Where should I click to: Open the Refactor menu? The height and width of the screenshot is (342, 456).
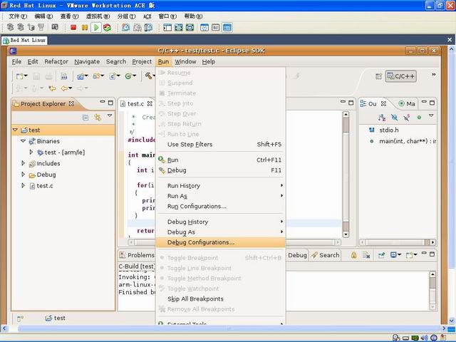56,62
